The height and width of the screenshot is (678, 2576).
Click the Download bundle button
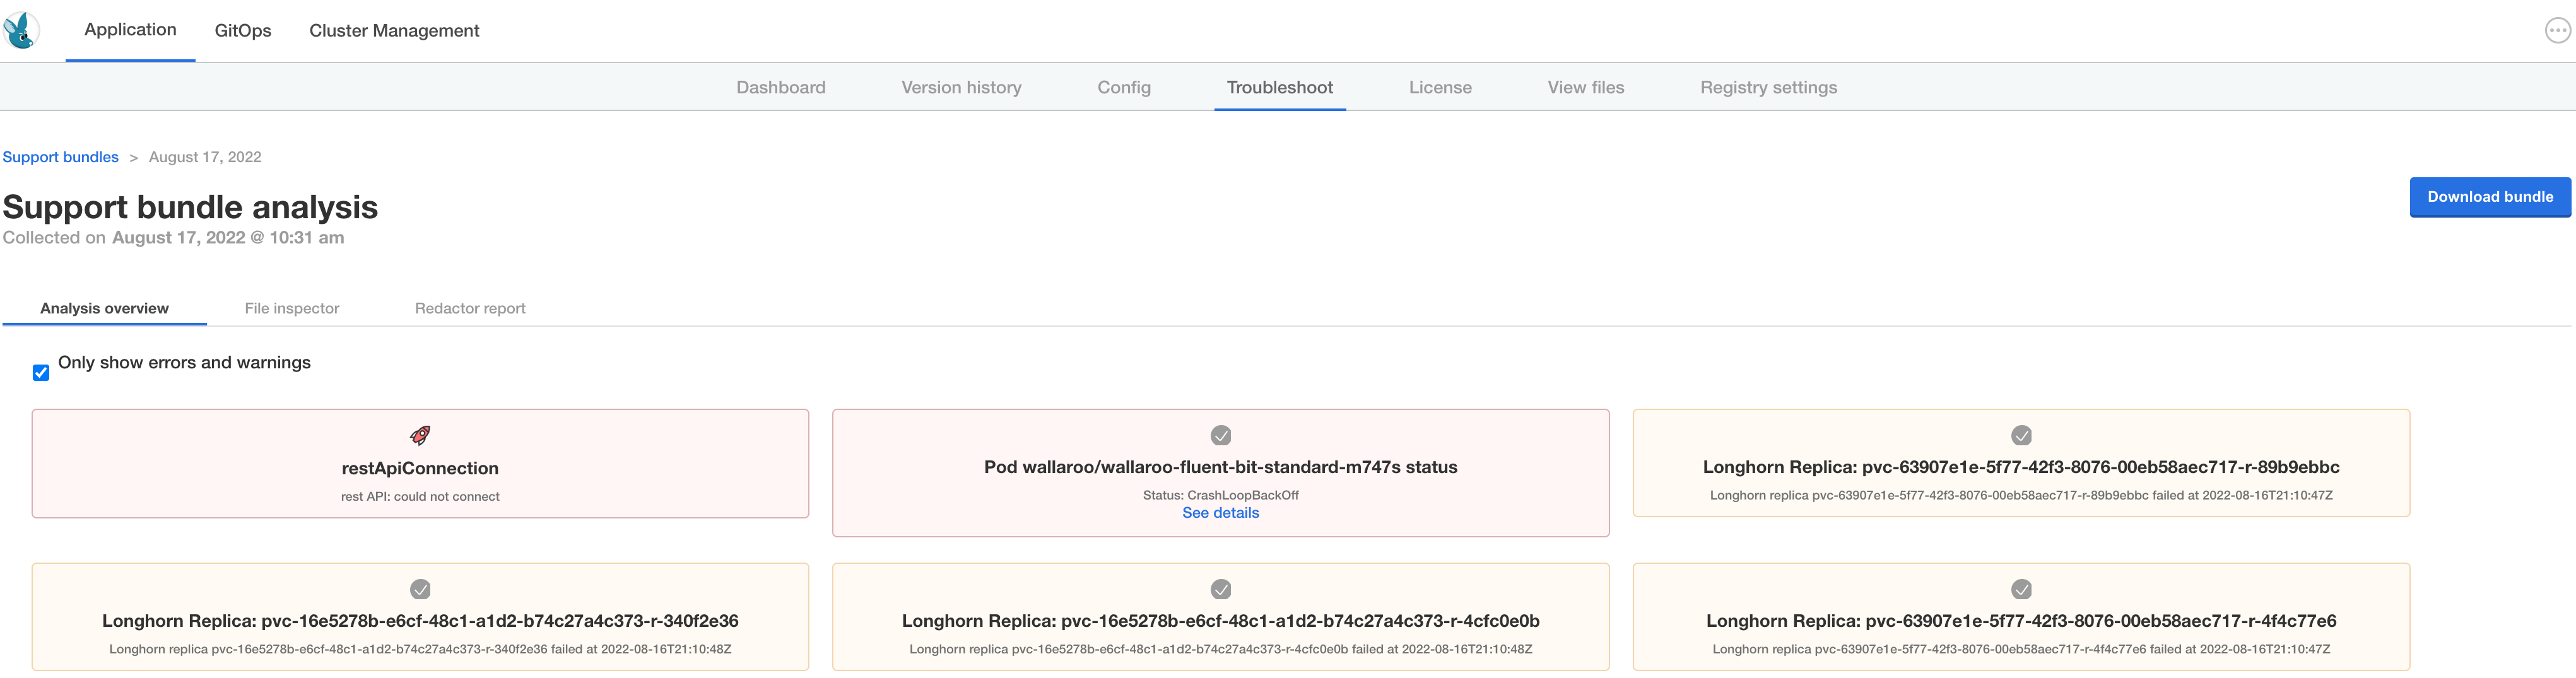click(2489, 197)
